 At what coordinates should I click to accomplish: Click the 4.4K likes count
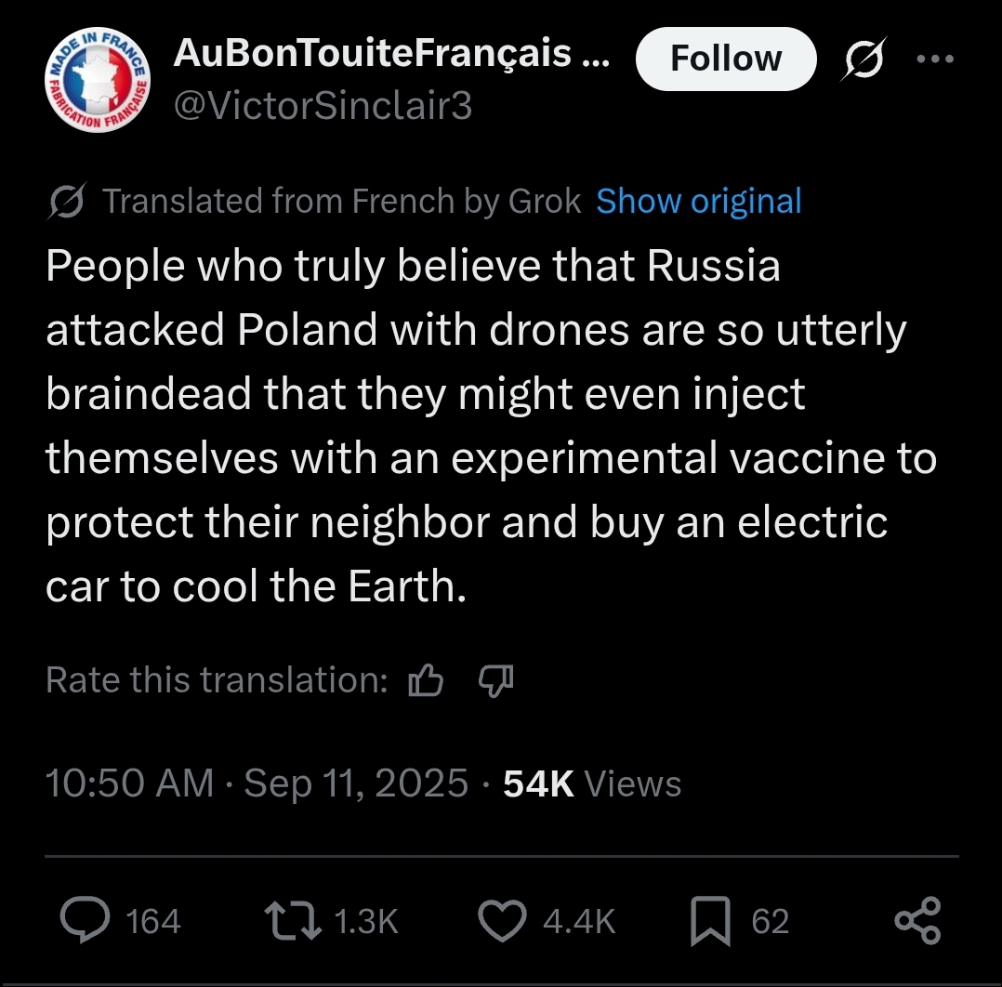(x=580, y=921)
